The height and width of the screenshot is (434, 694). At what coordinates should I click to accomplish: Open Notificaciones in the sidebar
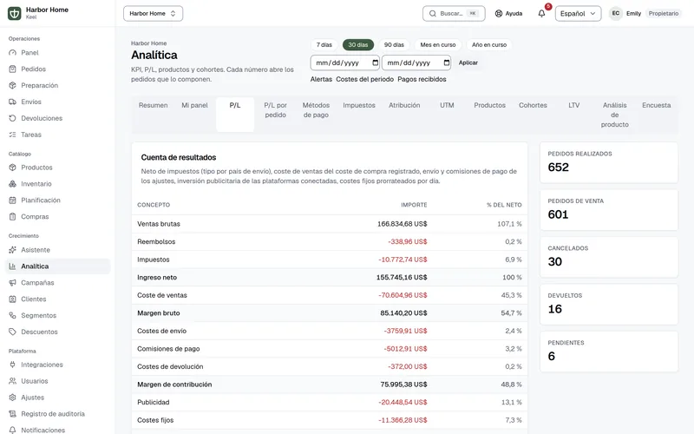coord(57,430)
